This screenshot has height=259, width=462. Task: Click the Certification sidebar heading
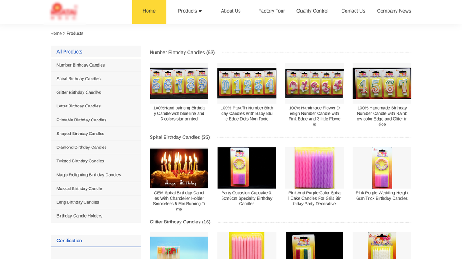(69, 241)
